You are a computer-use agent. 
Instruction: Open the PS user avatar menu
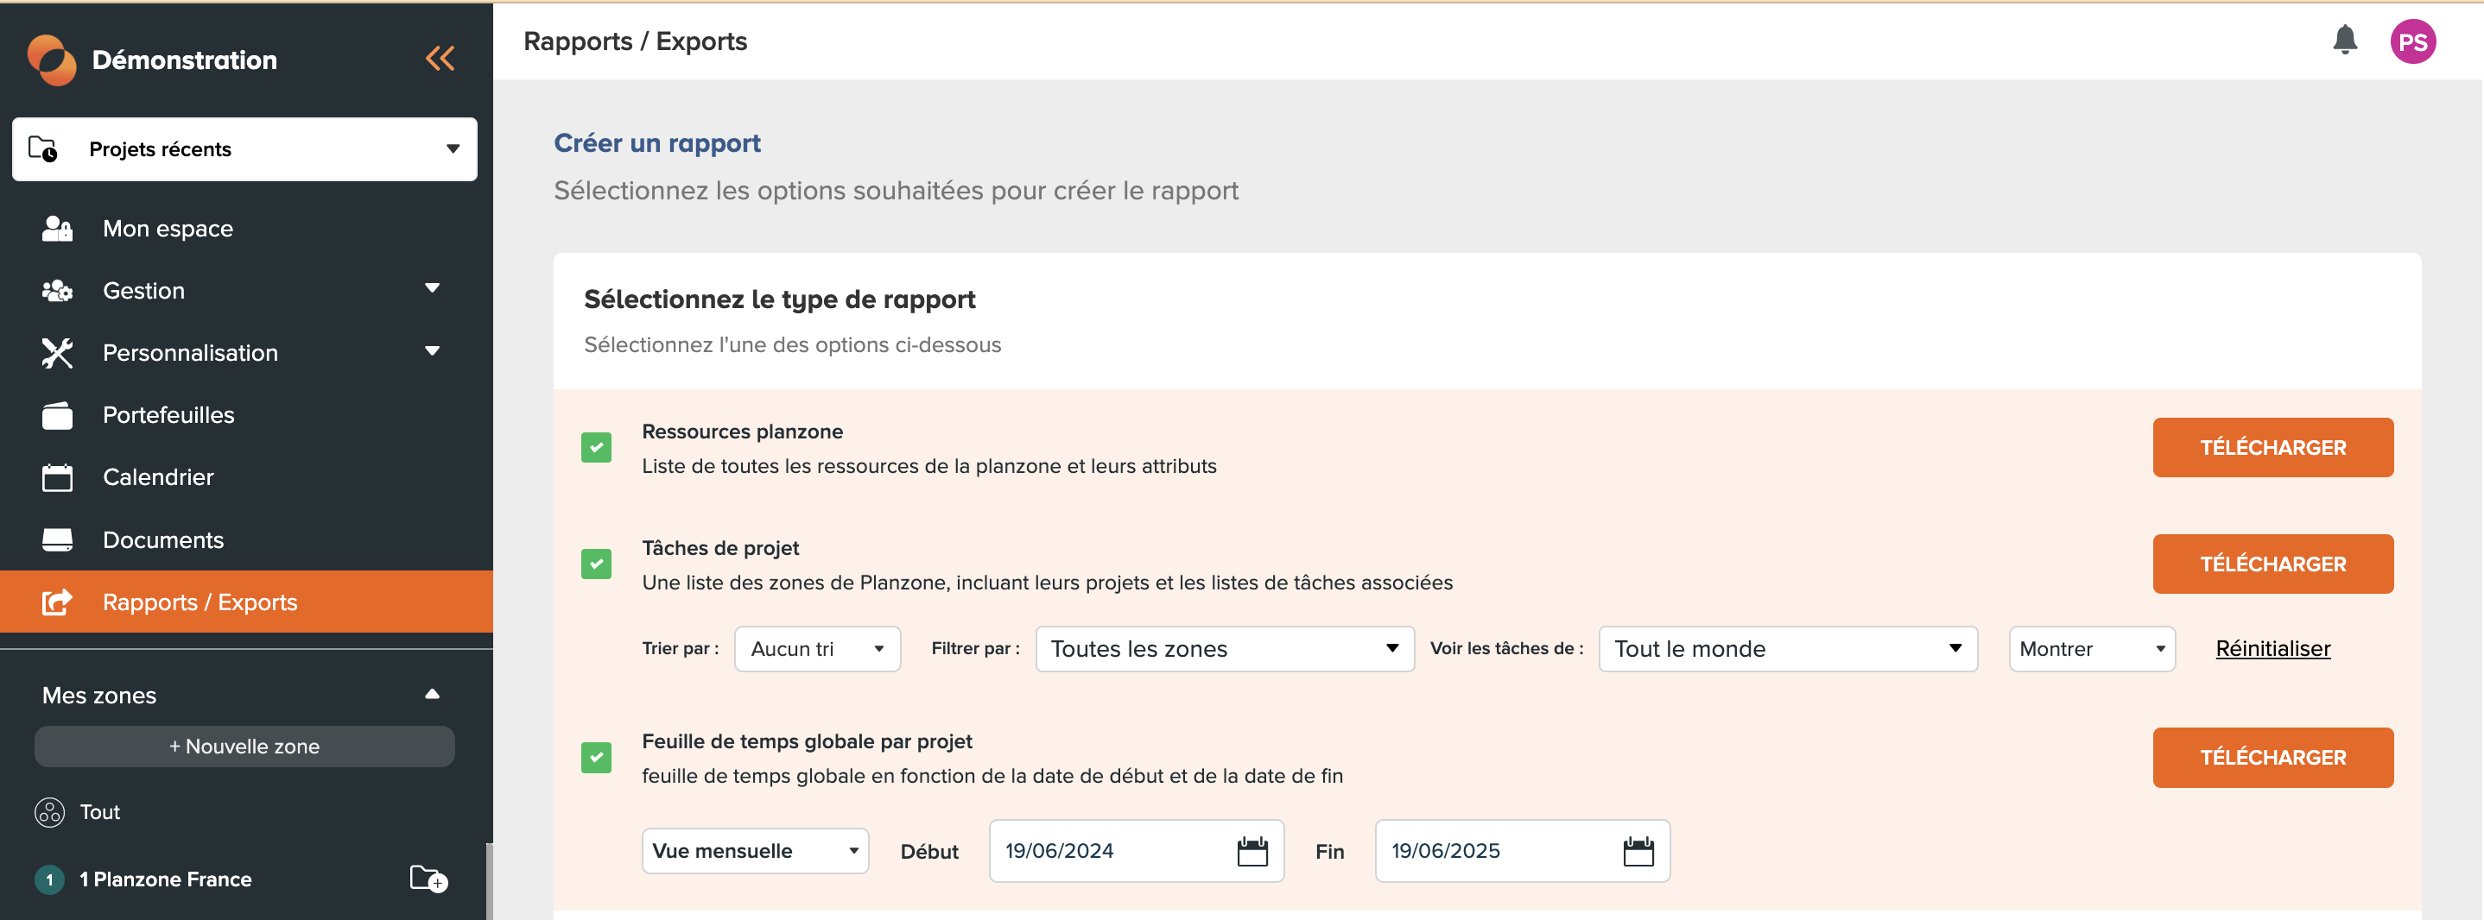tap(2411, 41)
